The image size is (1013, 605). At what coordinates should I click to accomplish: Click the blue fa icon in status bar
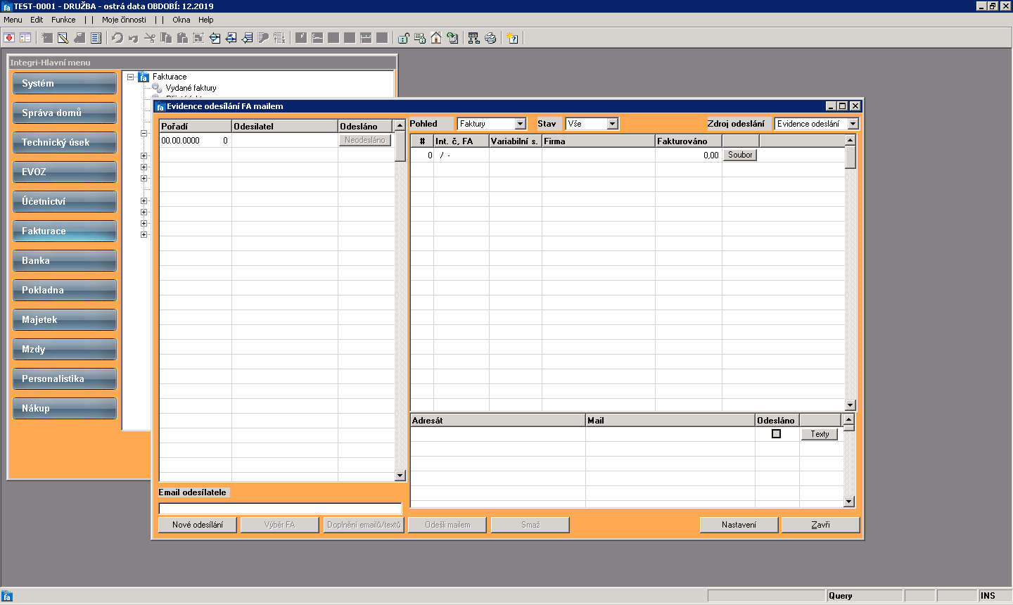7,596
